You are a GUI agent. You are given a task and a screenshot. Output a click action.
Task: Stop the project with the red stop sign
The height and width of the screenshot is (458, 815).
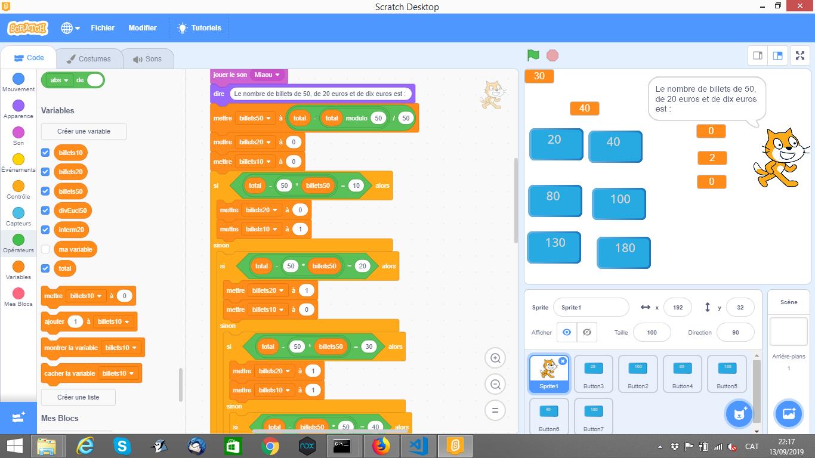pos(552,55)
